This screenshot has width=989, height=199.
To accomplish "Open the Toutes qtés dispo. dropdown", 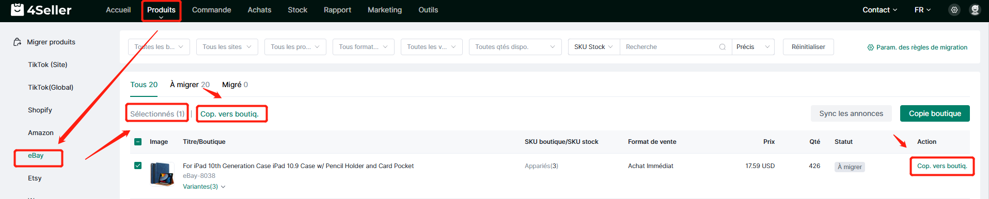I will click(x=515, y=47).
